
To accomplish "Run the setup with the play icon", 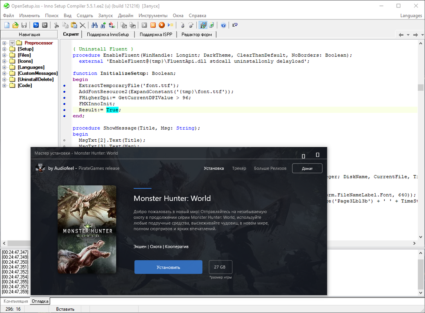I will pyautogui.click(x=144, y=25).
